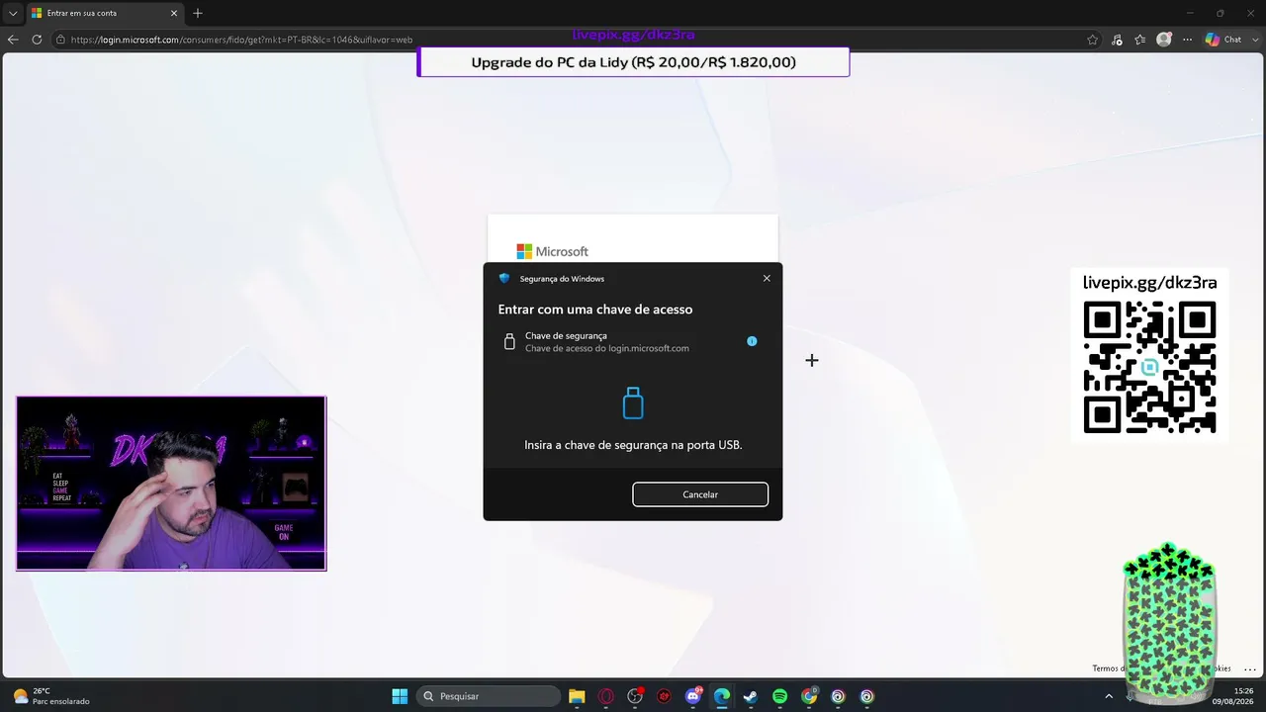Click the purple livepix.gg/dkz3ra text at the top

pyautogui.click(x=633, y=35)
